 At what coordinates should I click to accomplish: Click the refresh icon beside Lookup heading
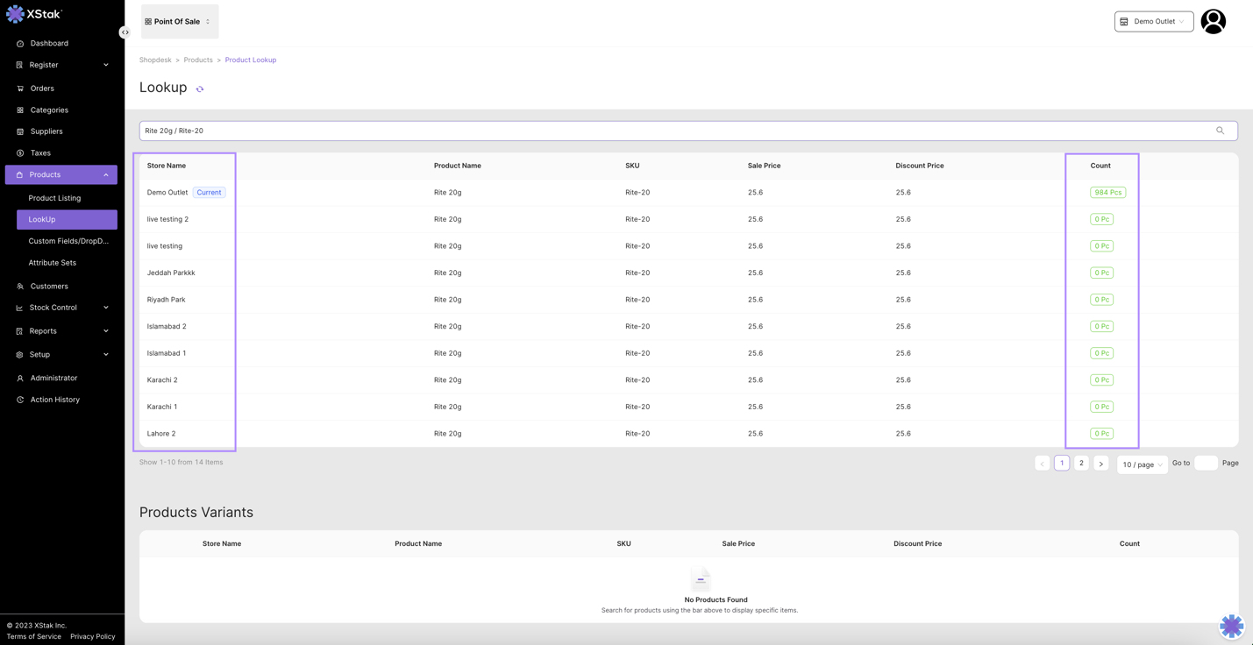(x=200, y=89)
